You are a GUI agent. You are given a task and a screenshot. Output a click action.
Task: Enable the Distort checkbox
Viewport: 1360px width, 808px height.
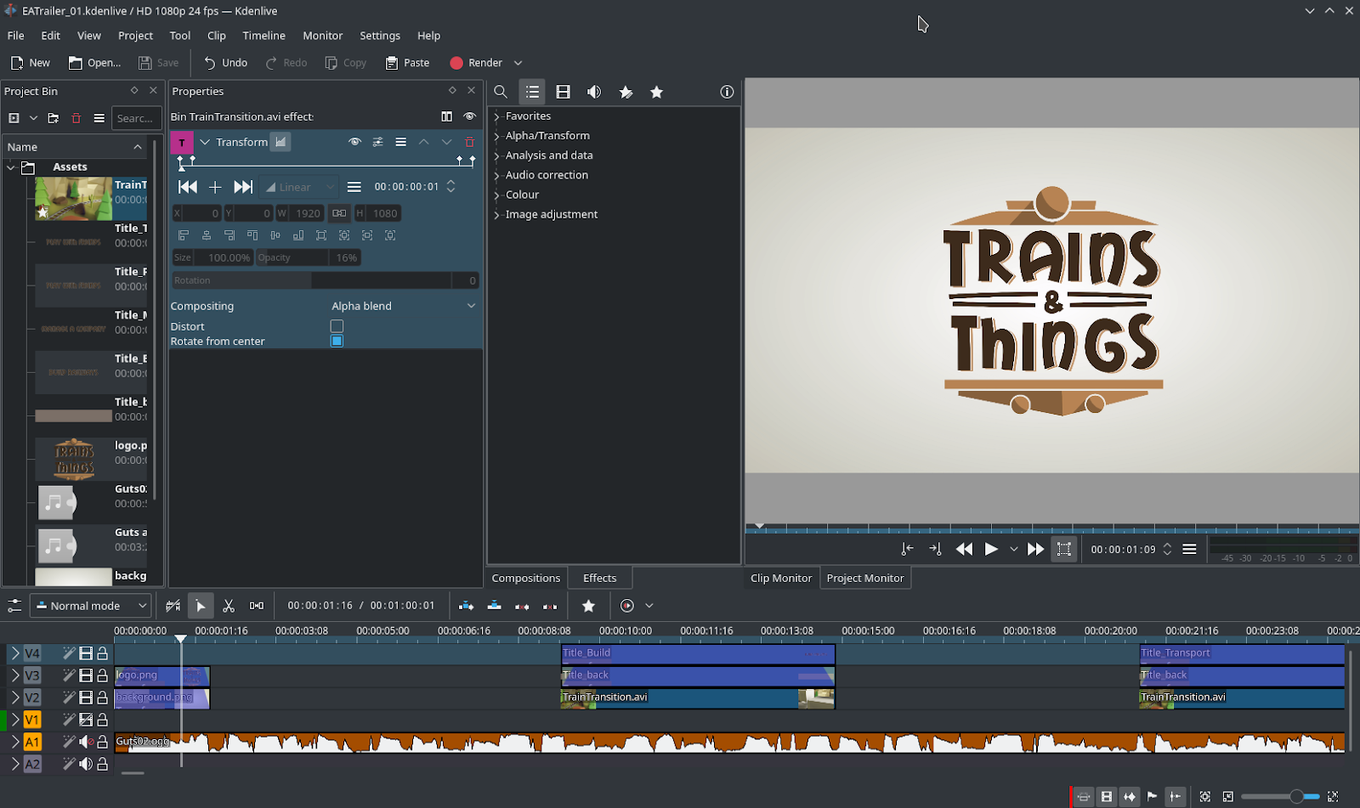pyautogui.click(x=337, y=326)
